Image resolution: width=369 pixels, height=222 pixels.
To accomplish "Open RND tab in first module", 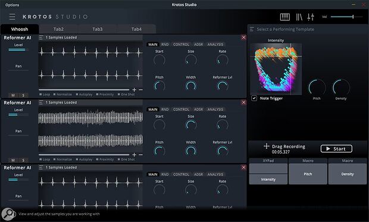I will click(165, 45).
